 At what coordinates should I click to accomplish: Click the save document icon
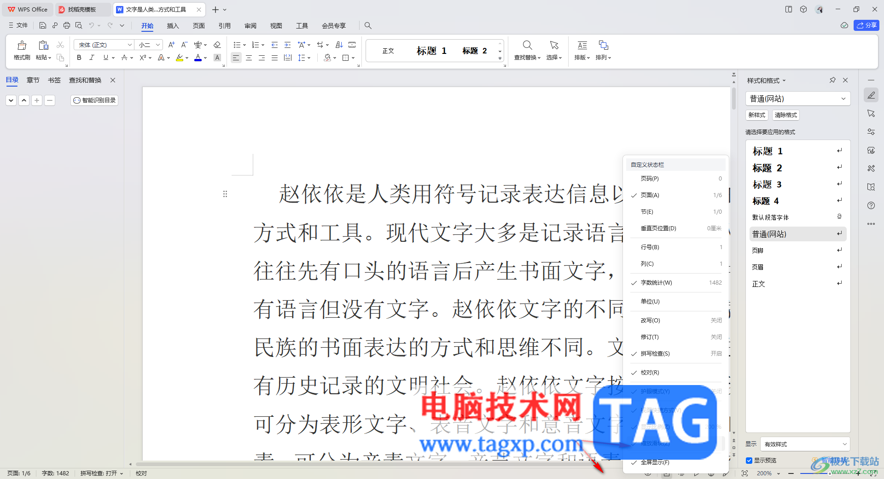tap(42, 25)
